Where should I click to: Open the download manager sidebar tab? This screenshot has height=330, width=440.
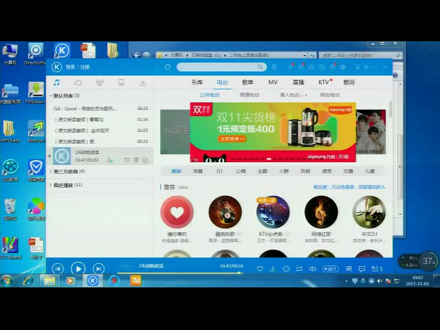pyautogui.click(x=142, y=82)
